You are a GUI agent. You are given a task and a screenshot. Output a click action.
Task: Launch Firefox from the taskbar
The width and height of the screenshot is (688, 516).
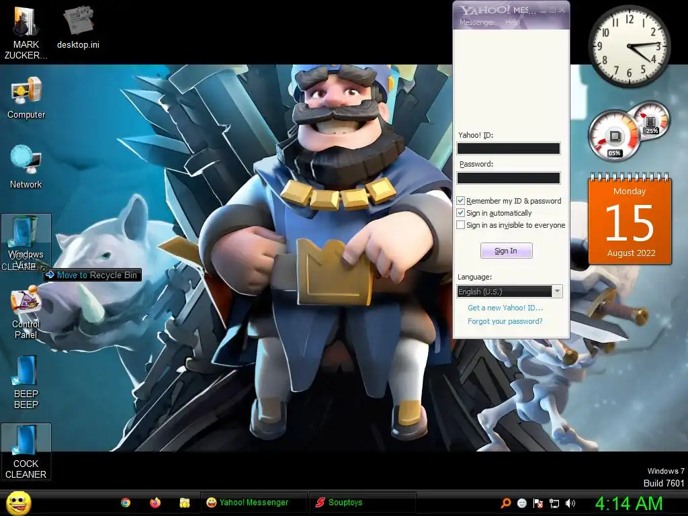click(155, 503)
